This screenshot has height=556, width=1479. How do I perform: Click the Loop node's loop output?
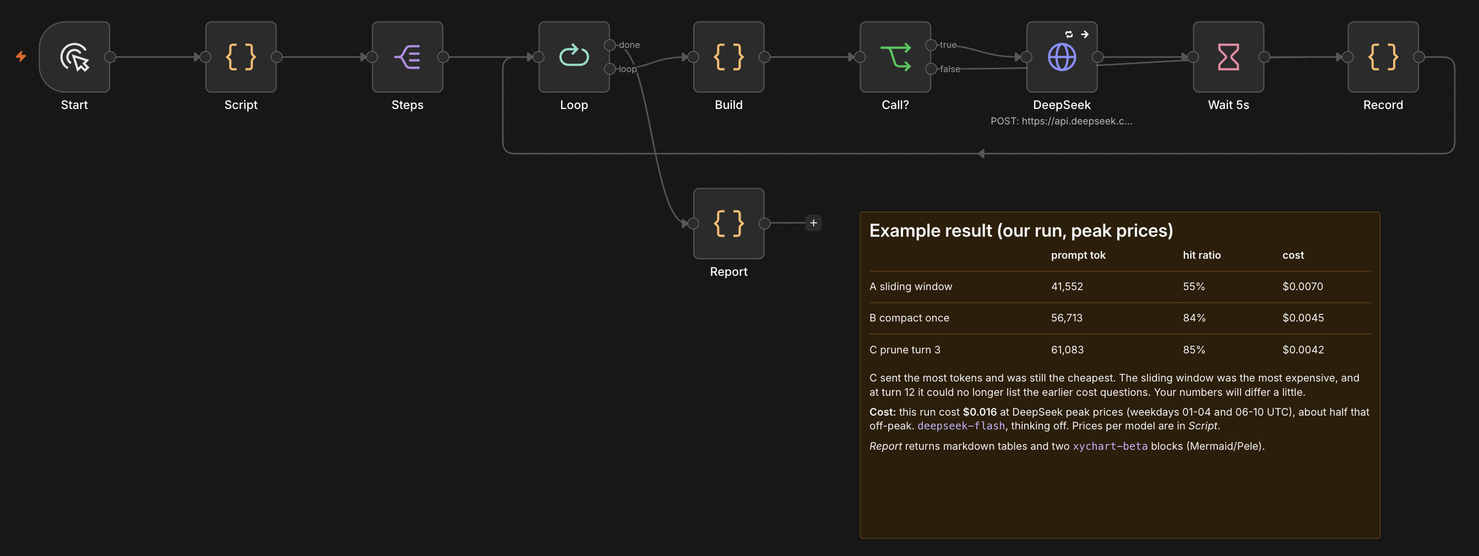pyautogui.click(x=610, y=69)
